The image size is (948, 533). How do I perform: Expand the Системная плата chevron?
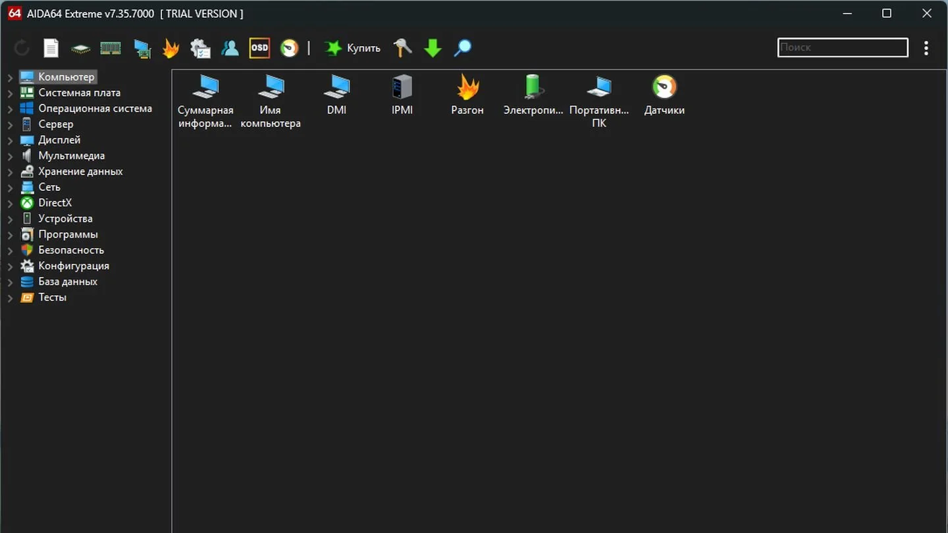click(10, 93)
